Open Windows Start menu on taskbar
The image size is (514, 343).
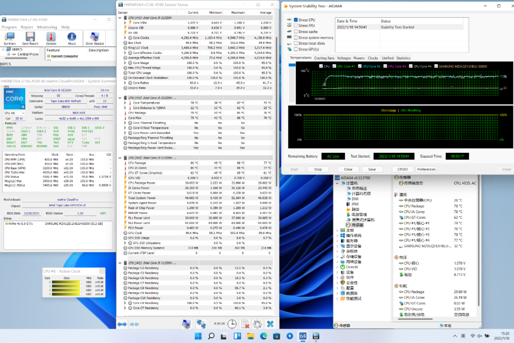(198, 336)
